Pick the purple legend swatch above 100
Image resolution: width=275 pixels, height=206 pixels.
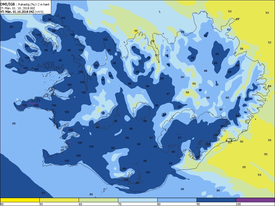tap(255, 200)
